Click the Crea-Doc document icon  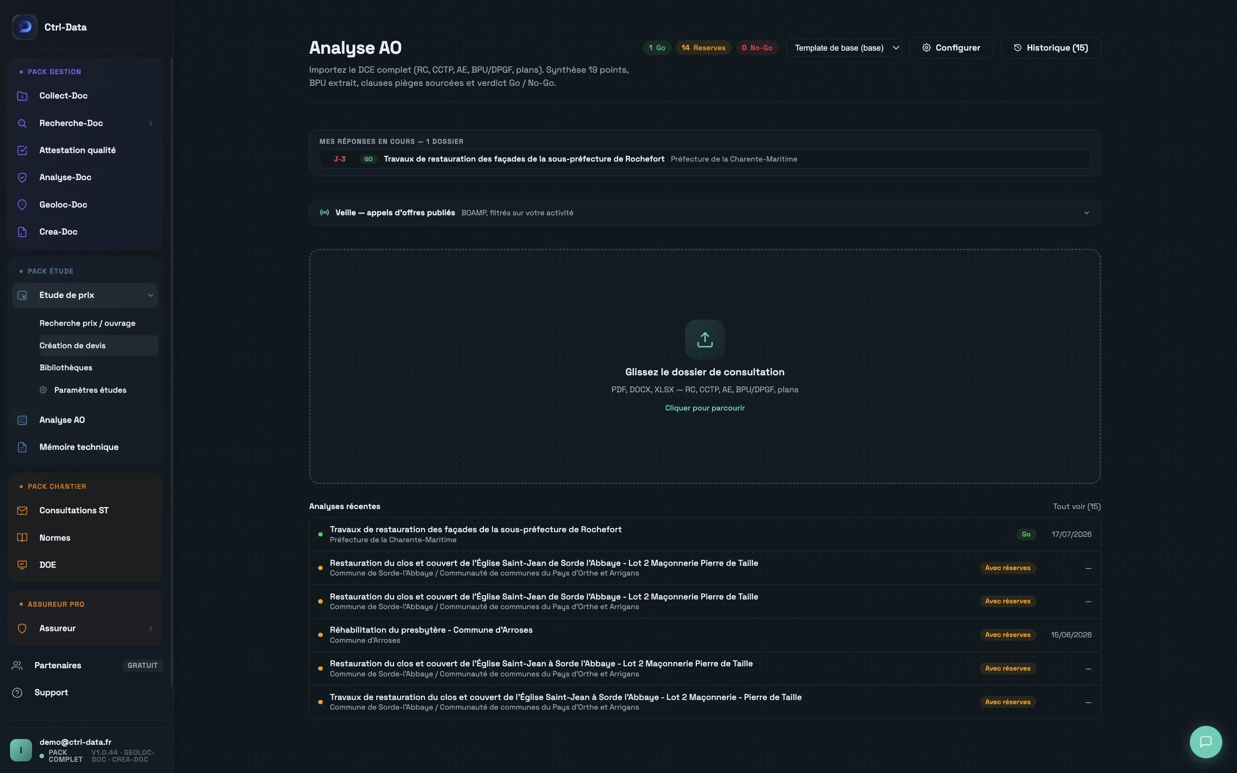pyautogui.click(x=22, y=232)
